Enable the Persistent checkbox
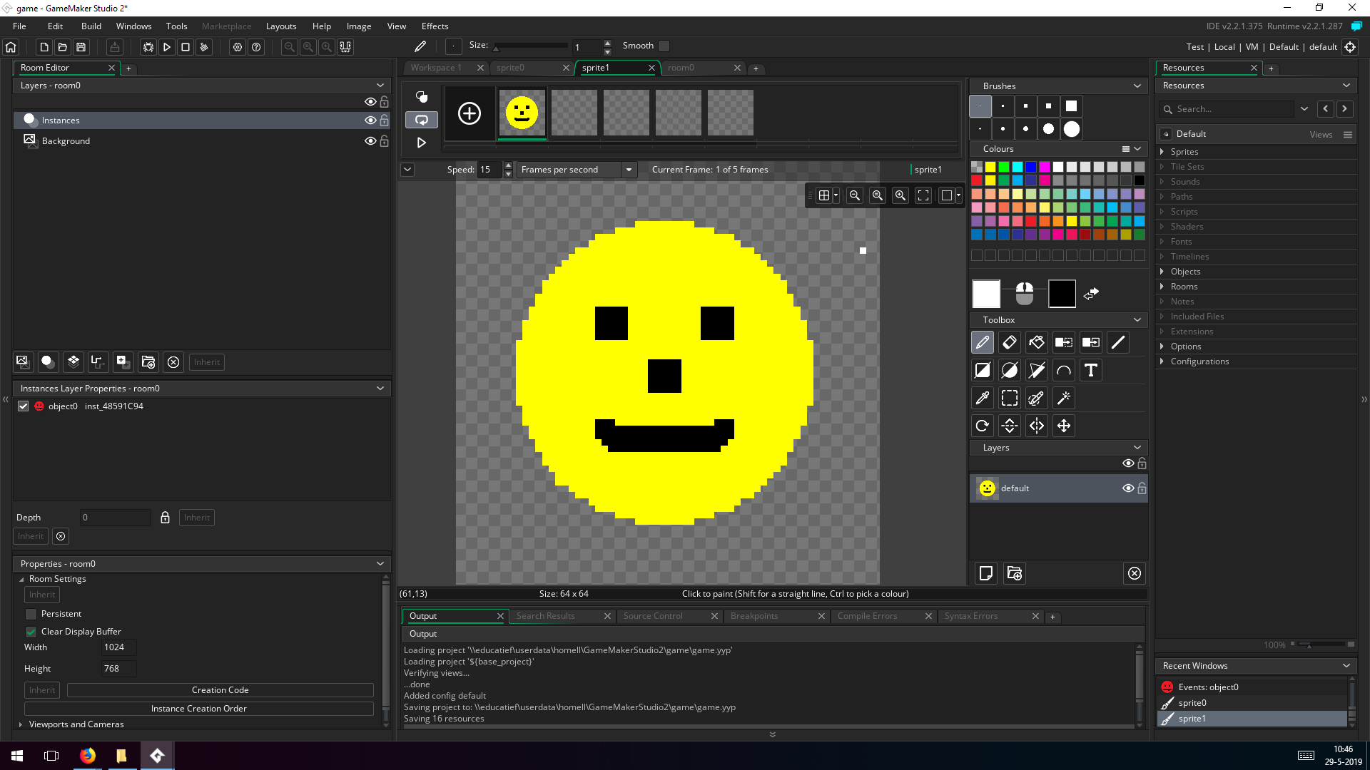The width and height of the screenshot is (1370, 770). coord(31,614)
